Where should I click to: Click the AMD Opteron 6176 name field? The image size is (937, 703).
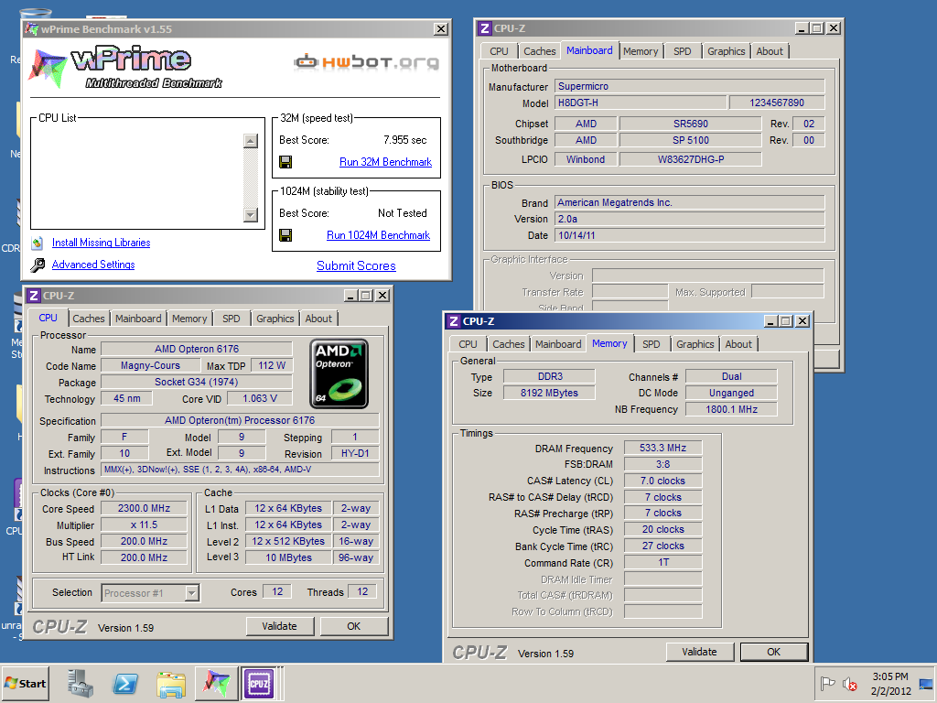click(x=197, y=349)
